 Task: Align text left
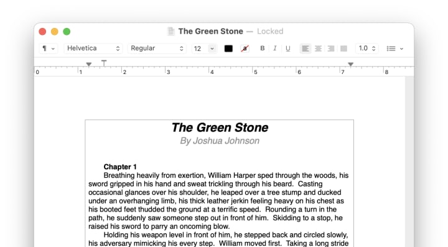click(306, 49)
